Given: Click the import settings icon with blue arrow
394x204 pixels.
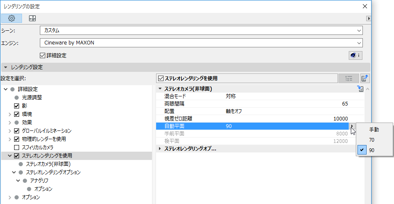Looking at the screenshot, I should [x=365, y=79].
